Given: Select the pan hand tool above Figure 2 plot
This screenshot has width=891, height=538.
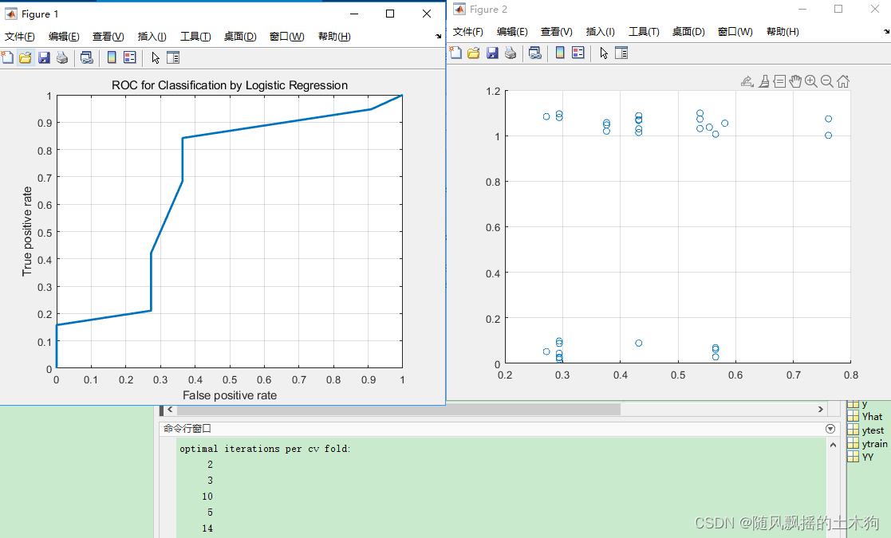Looking at the screenshot, I should point(795,82).
